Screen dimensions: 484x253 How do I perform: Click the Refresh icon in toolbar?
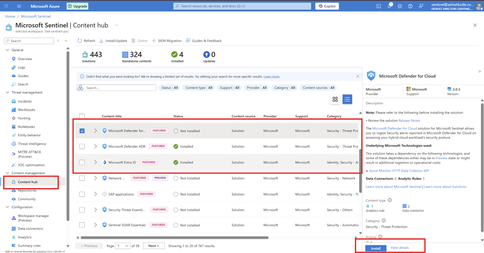(x=80, y=41)
